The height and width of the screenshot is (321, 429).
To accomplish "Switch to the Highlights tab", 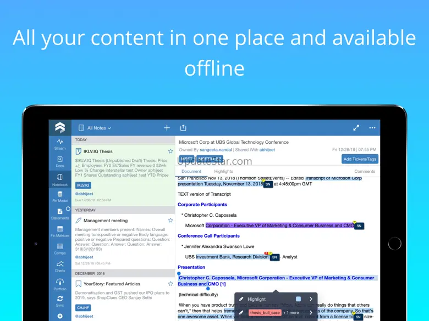I will pyautogui.click(x=223, y=172).
